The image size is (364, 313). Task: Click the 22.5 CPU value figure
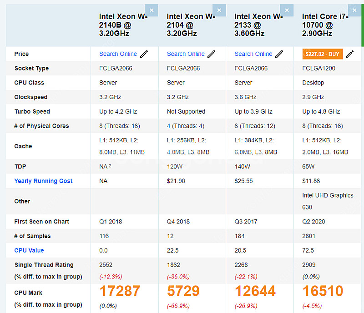[x=173, y=250]
